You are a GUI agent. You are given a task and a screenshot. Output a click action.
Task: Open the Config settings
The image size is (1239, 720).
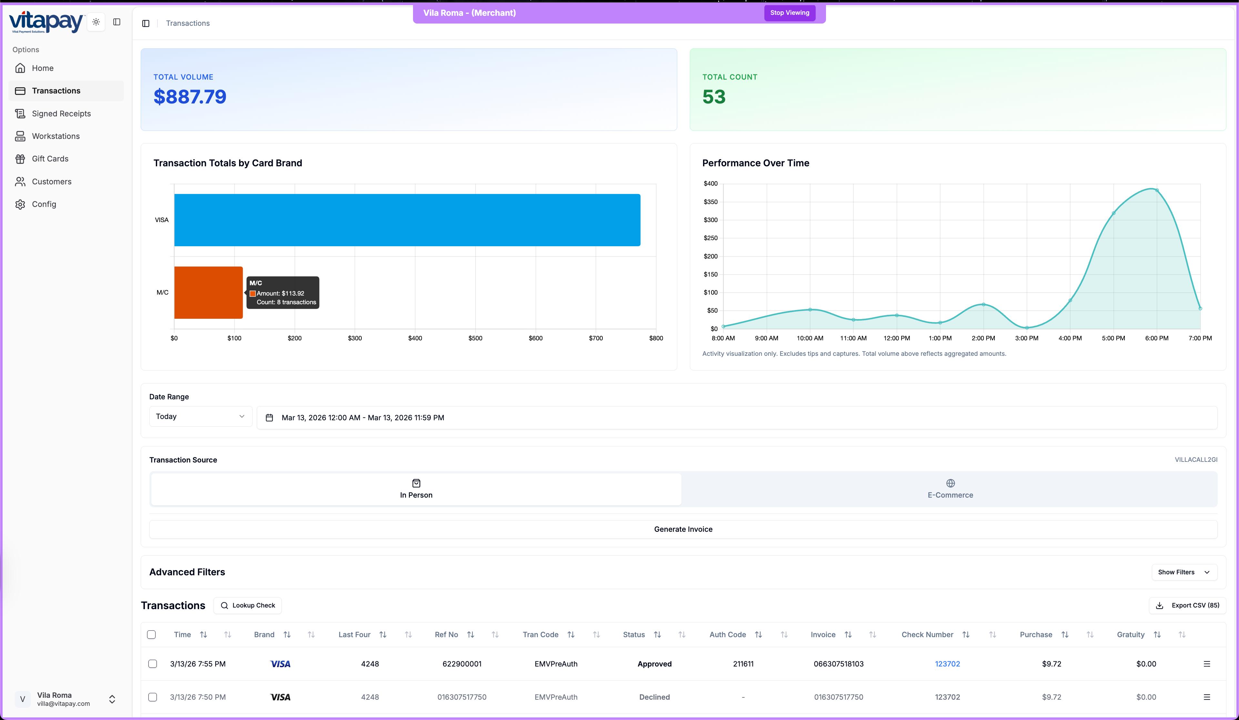pos(44,204)
